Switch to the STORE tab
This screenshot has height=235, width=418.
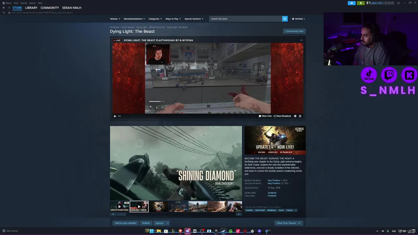pos(17,8)
